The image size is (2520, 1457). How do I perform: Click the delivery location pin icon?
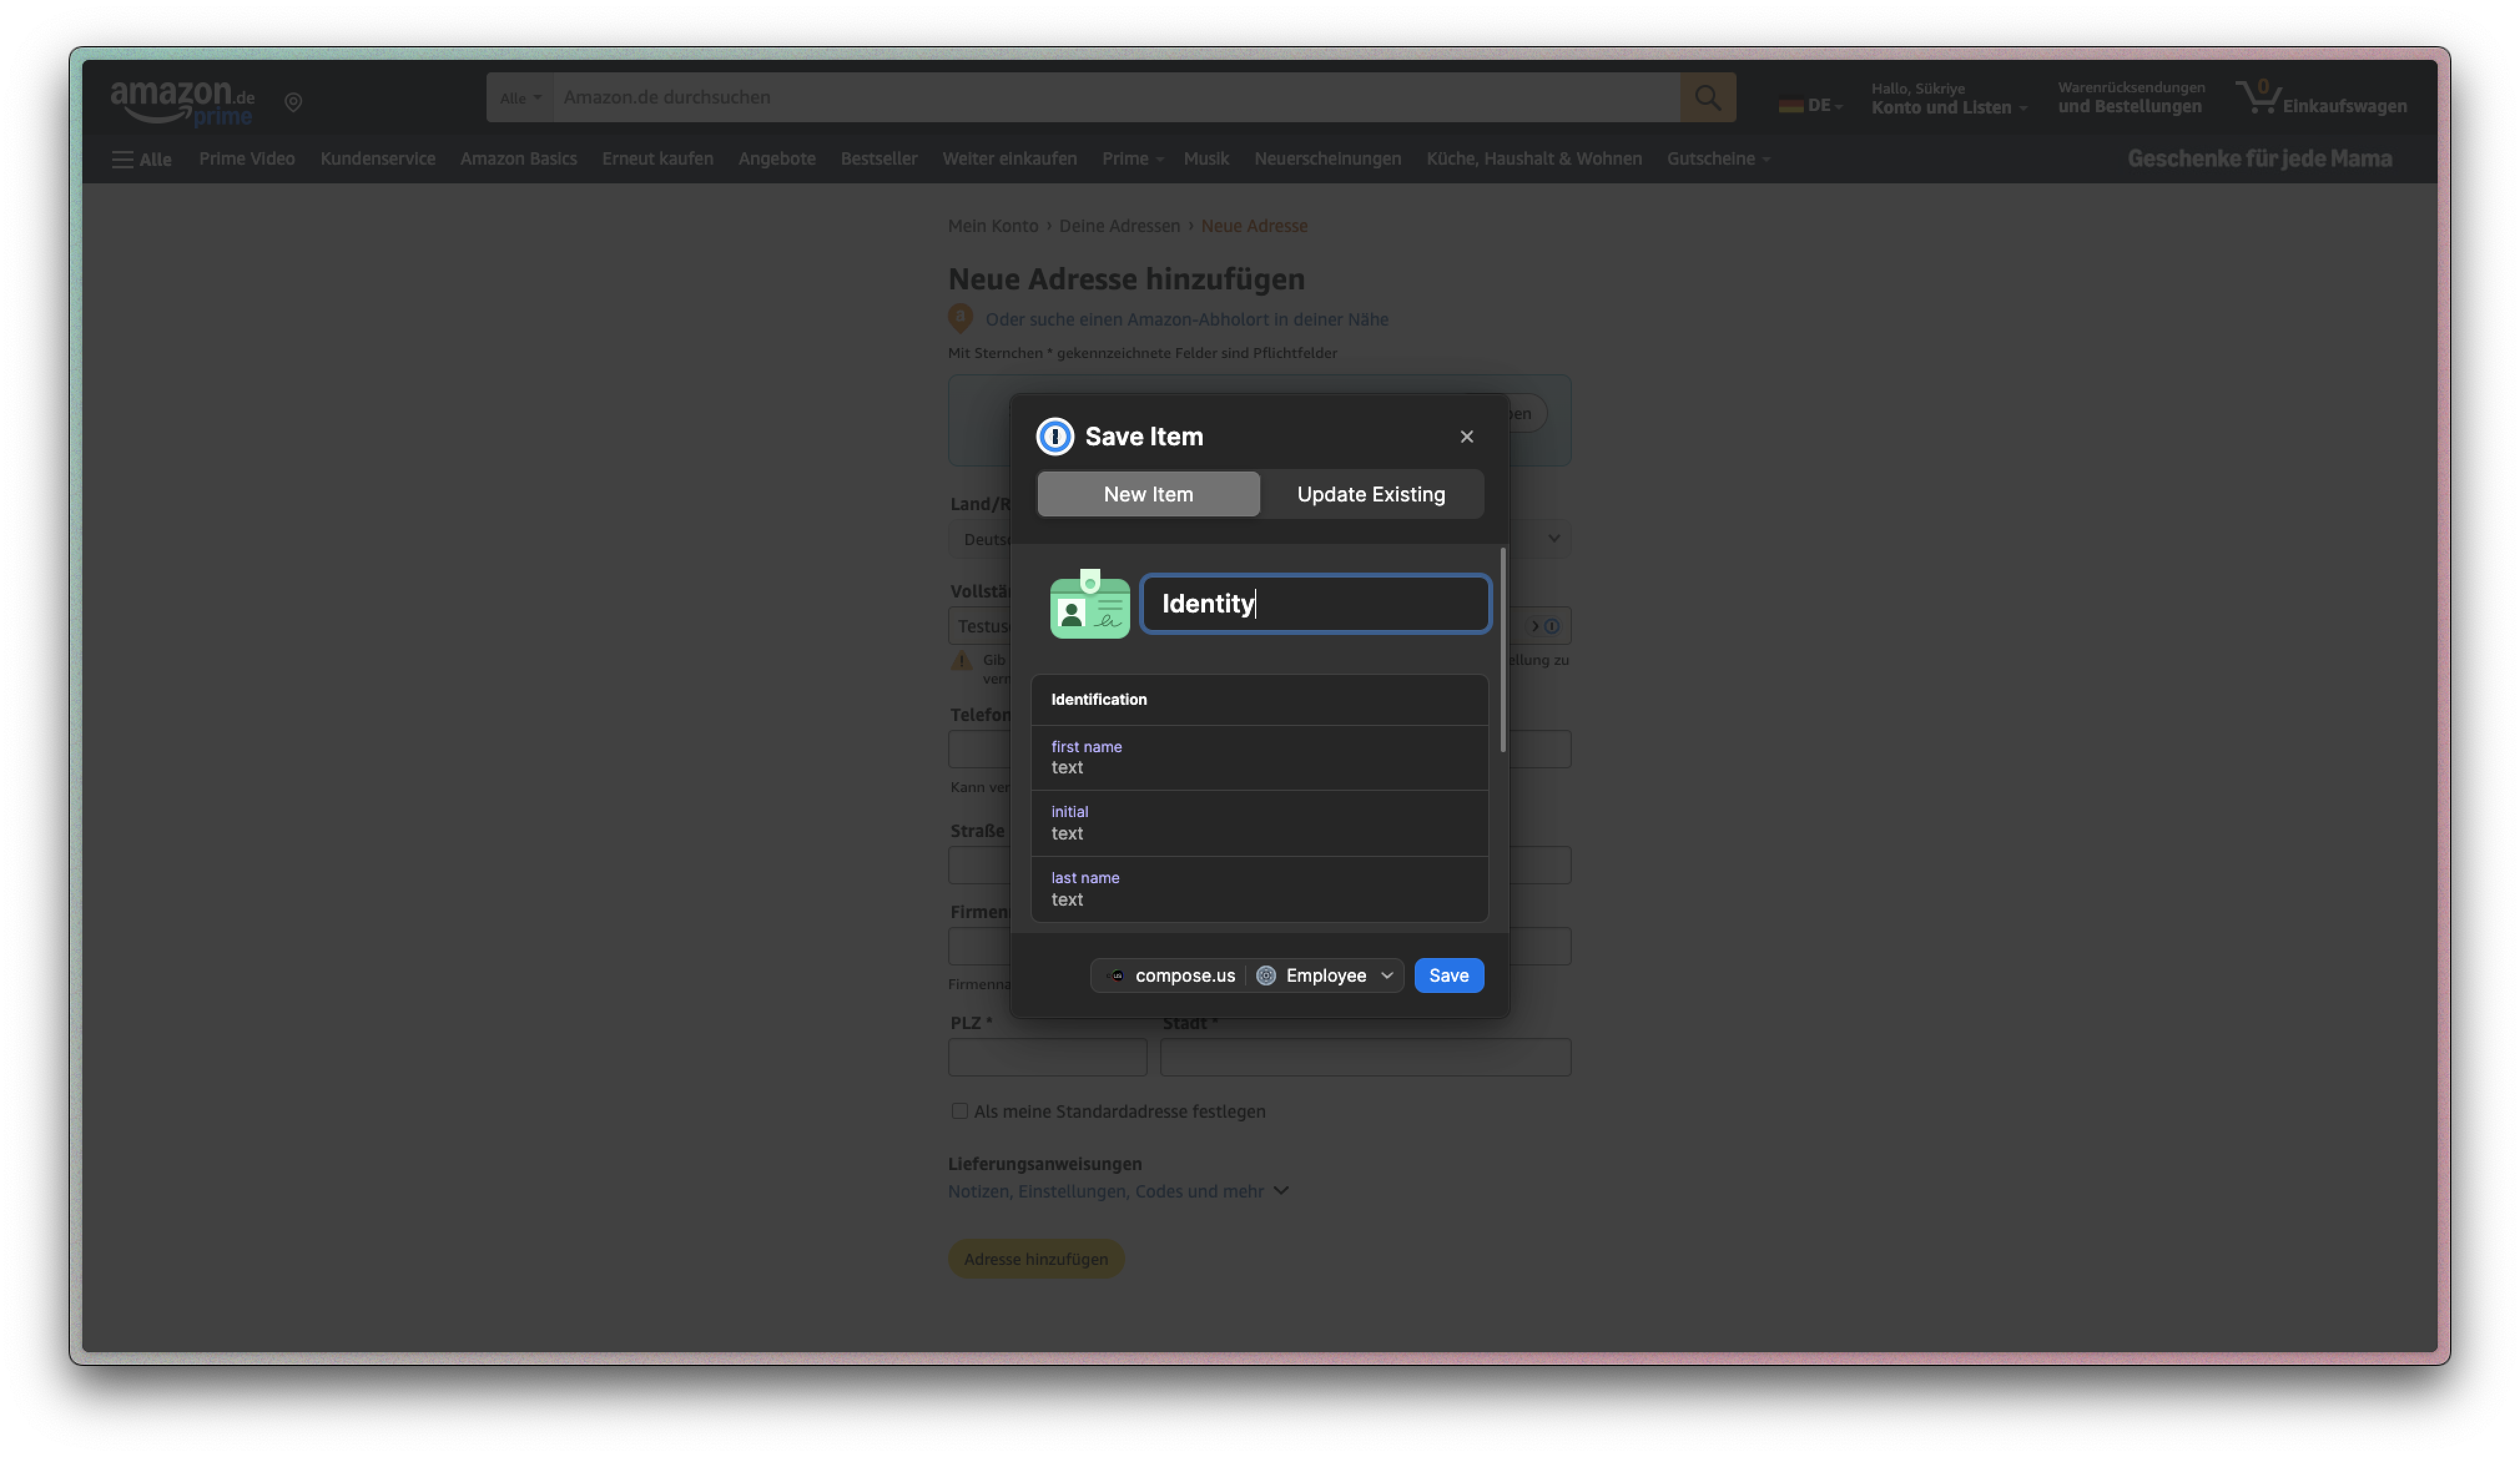pyautogui.click(x=293, y=102)
